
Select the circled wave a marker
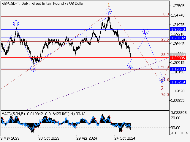click(130, 66)
